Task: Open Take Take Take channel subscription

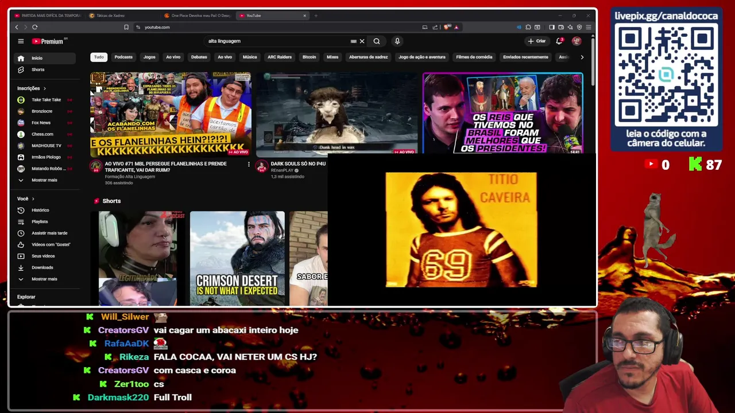Action: click(45, 100)
